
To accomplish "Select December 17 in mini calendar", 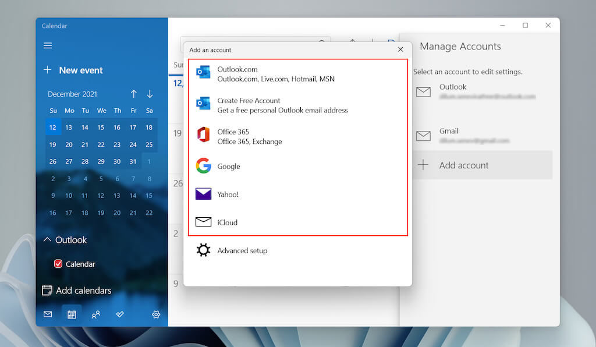I will 133,128.
